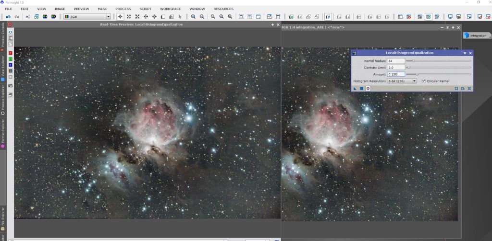The width and height of the screenshot is (492, 241).
Task: Toggle the Circular Kernel checkbox
Action: [423, 81]
